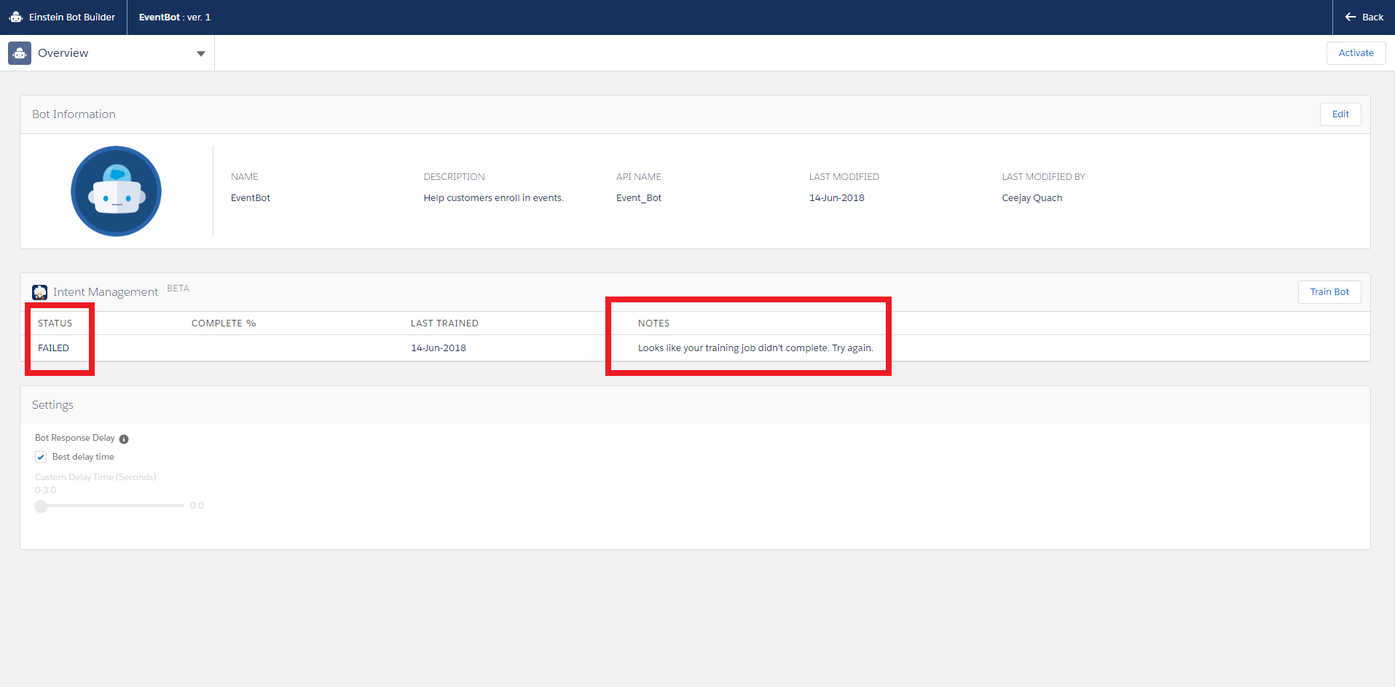Click the bot name value EventBot

point(251,198)
